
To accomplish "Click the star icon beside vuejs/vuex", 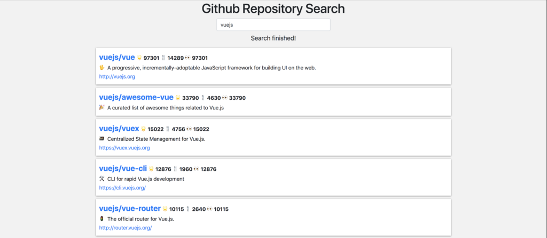I will pyautogui.click(x=143, y=129).
